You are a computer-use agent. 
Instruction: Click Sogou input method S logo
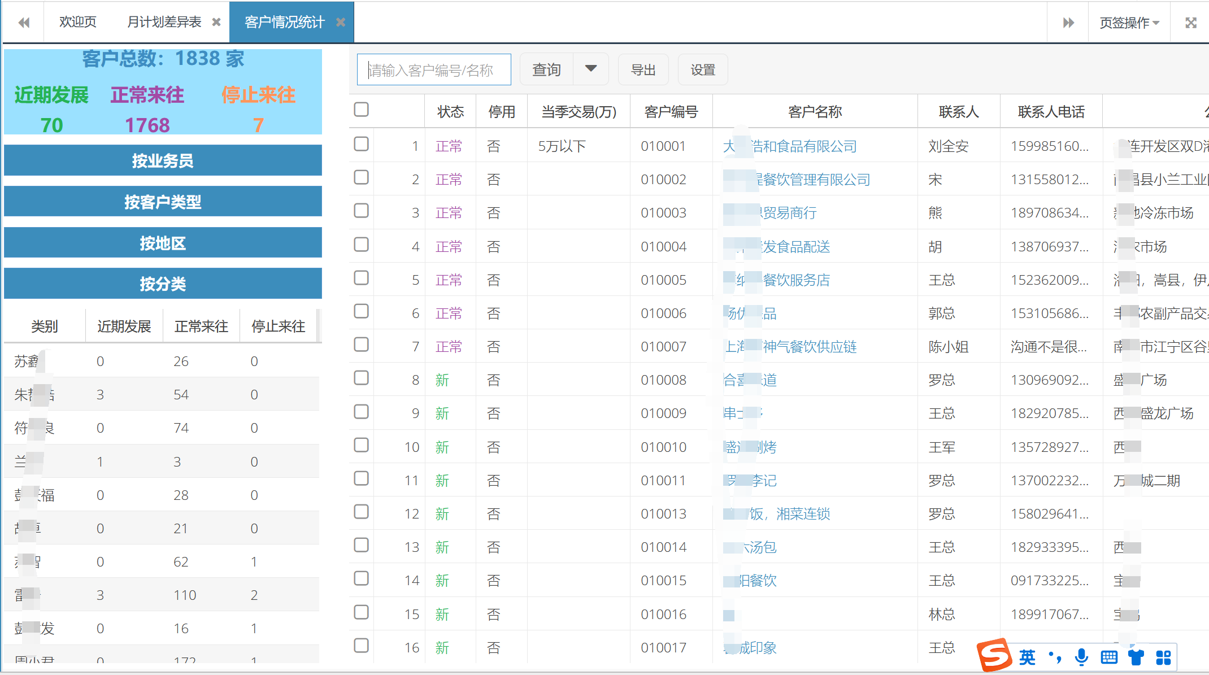click(x=995, y=656)
